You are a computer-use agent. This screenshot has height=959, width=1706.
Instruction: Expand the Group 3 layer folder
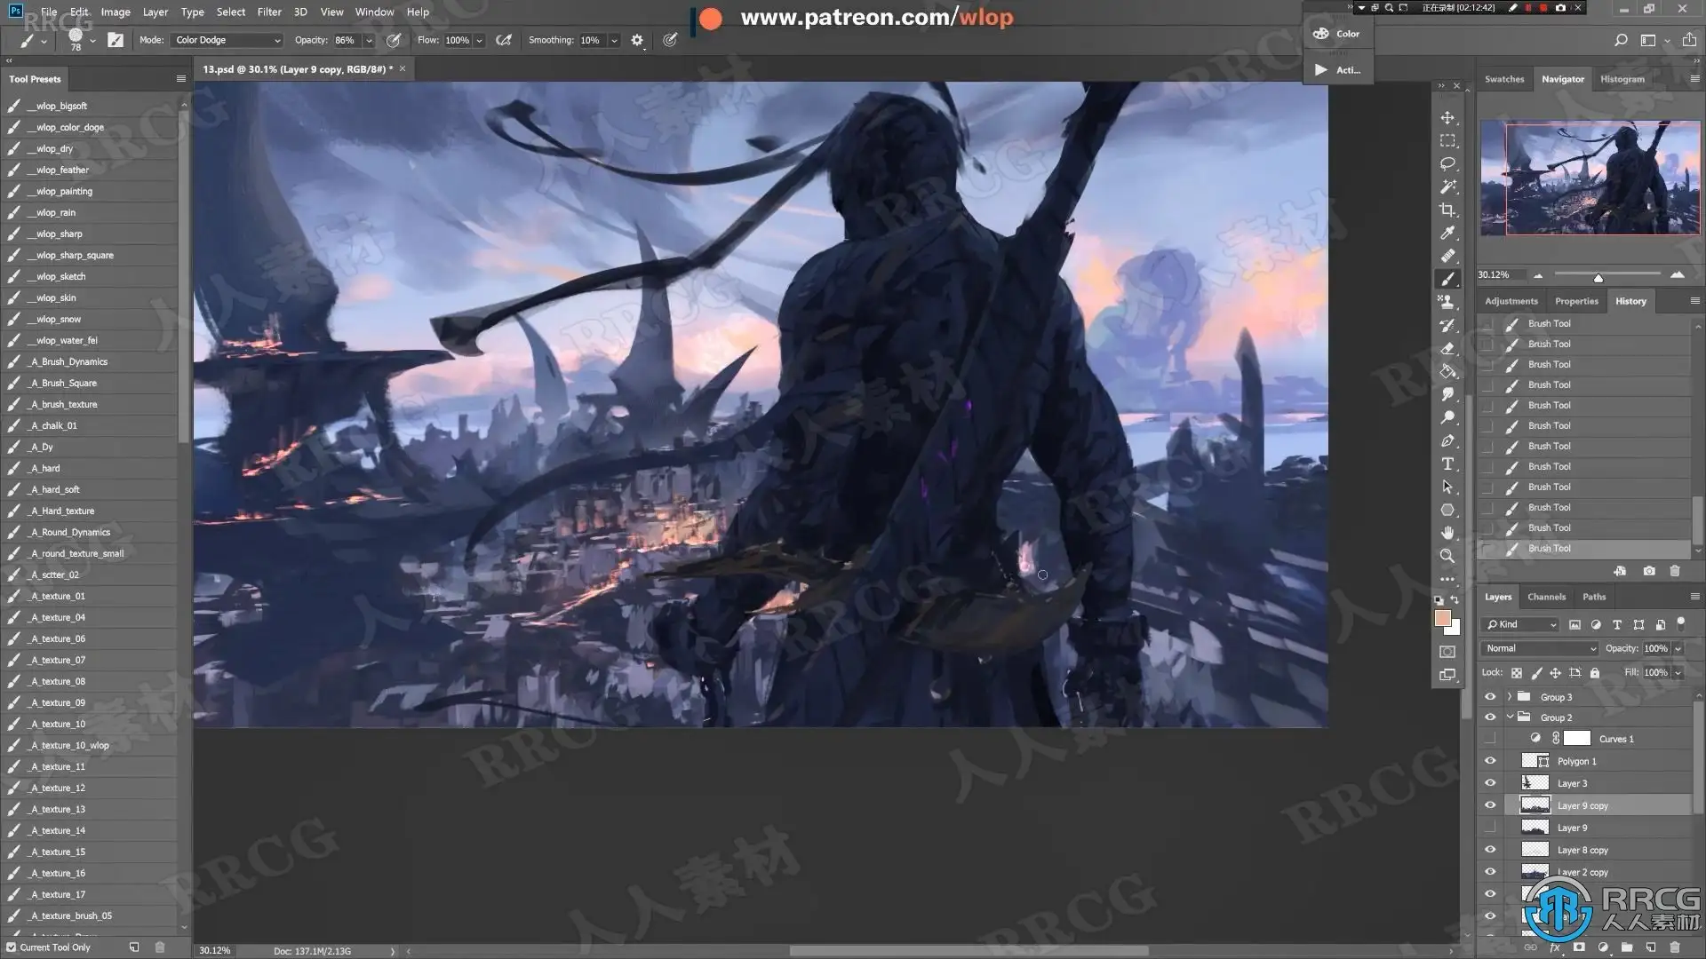(1510, 697)
